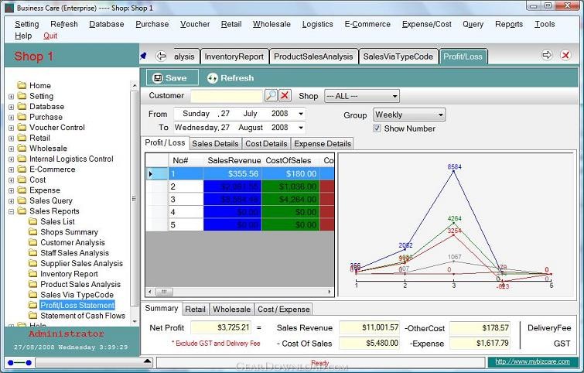Expand the Wholesale tree node
This screenshot has height=373, width=584.
click(x=11, y=149)
